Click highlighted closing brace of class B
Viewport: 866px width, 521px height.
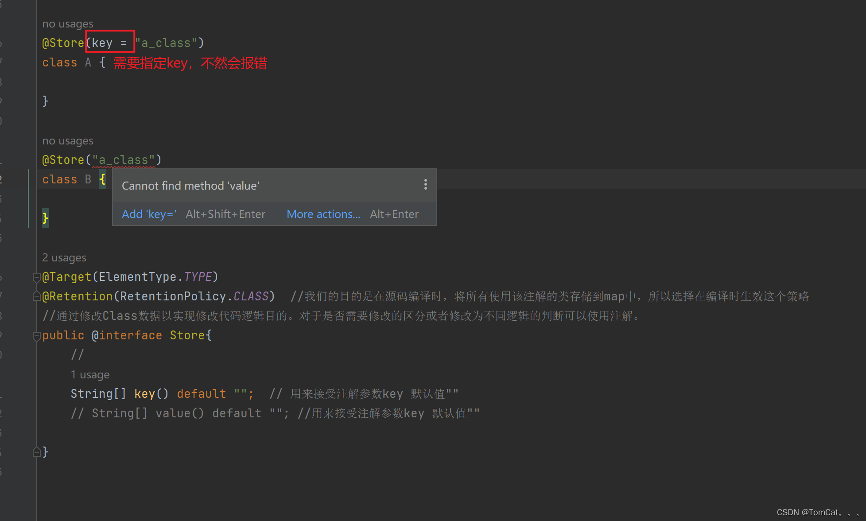coord(45,218)
